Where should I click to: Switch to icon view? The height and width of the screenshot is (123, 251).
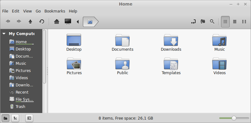point(225,22)
